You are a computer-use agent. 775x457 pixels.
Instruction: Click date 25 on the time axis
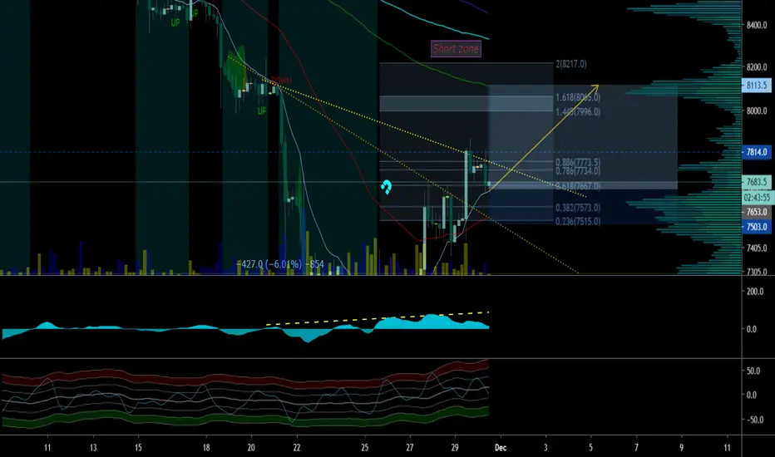(365, 448)
